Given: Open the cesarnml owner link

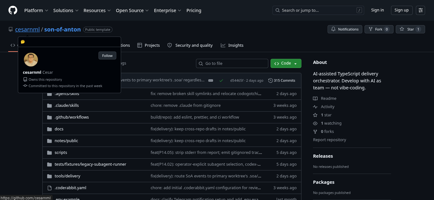Looking at the screenshot, I should pos(27,29).
